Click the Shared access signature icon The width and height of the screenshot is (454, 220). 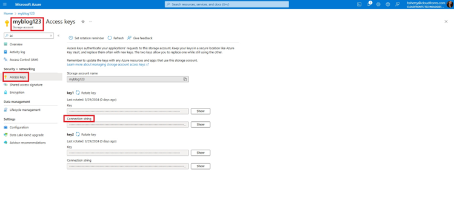tap(5, 85)
